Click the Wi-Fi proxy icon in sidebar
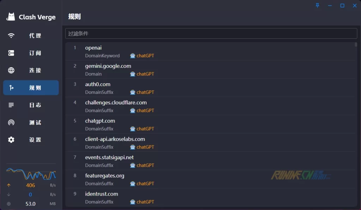Screen dimensions: 361x210 coord(11,35)
